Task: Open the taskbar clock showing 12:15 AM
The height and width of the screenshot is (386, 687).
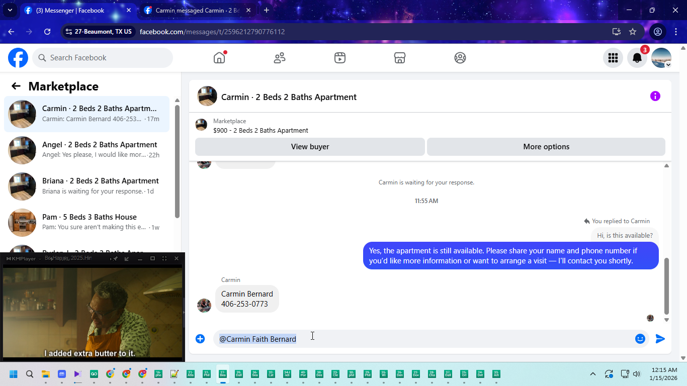Action: pos(663,374)
